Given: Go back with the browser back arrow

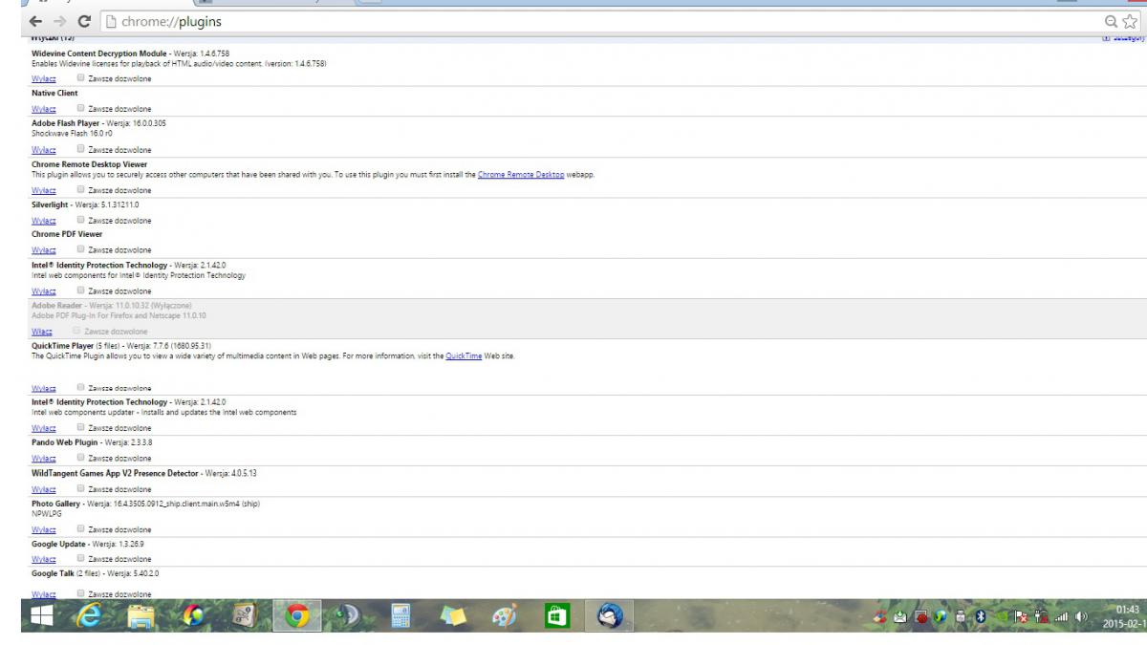Looking at the screenshot, I should click(35, 21).
